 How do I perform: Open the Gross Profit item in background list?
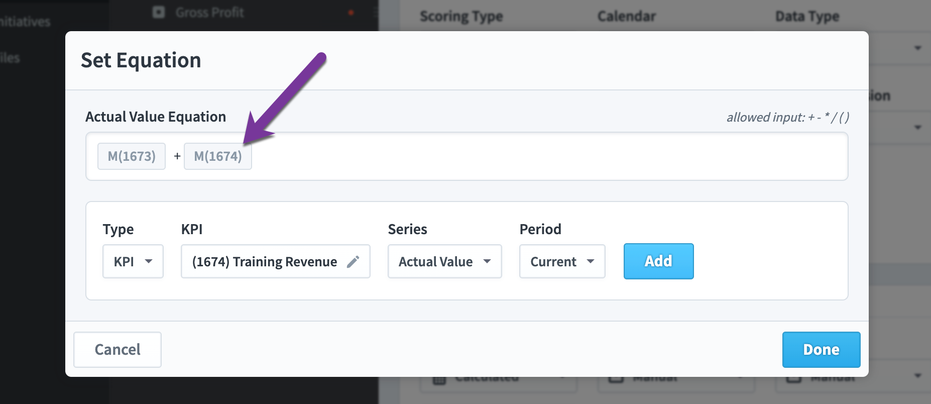[209, 13]
